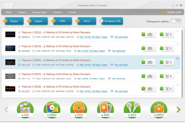
Task: Click title PopLove 3 (2014) Mashup of 55 Artists
Action: pyautogui.click(x=56, y=60)
